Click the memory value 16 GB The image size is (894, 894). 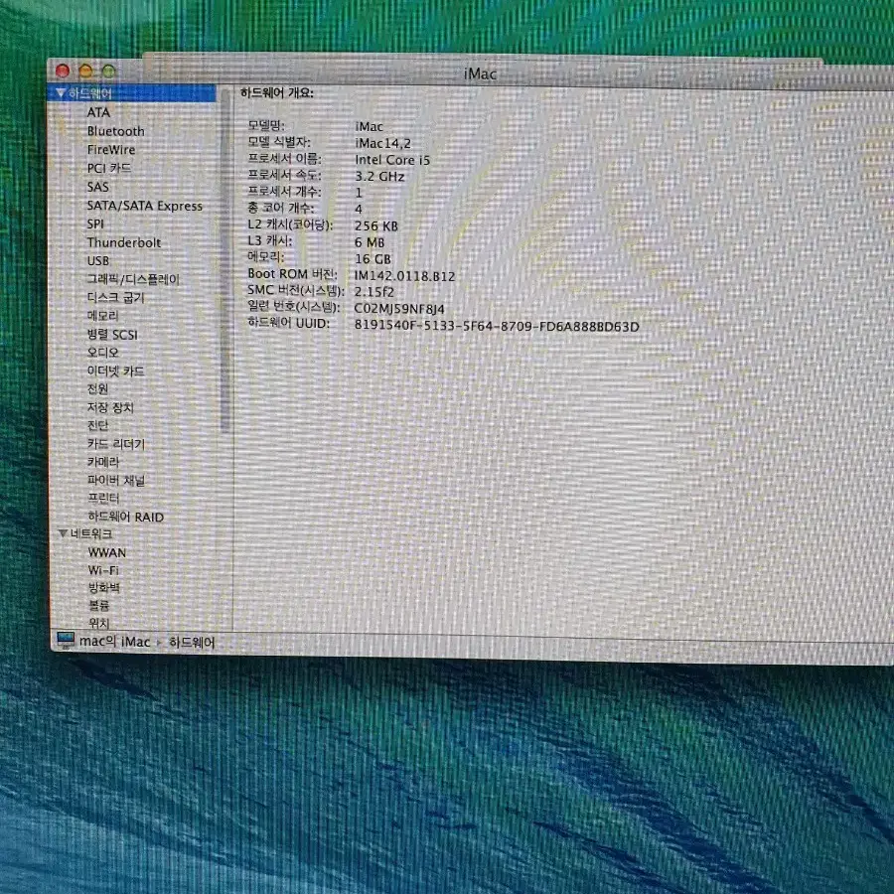[372, 259]
